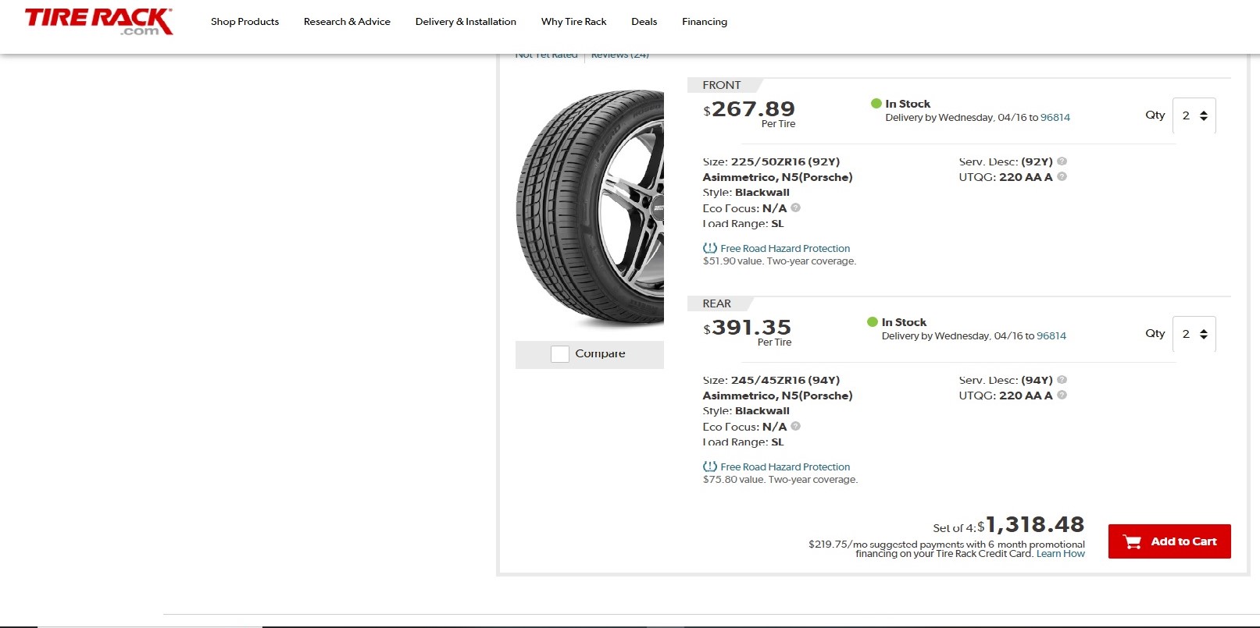Open the Research & Advice menu
Image resolution: width=1260 pixels, height=628 pixels.
347,22
